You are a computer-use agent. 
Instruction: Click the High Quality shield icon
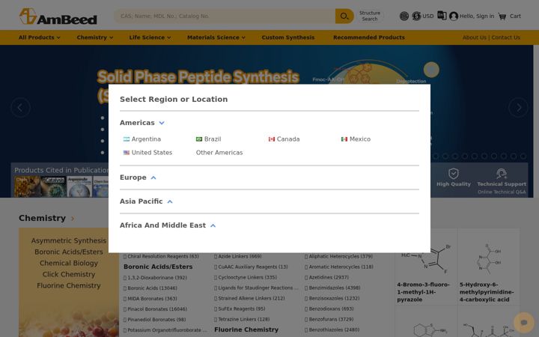click(x=454, y=173)
